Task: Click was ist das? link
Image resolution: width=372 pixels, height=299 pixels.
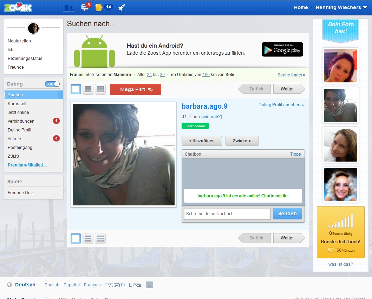Action: point(341,264)
